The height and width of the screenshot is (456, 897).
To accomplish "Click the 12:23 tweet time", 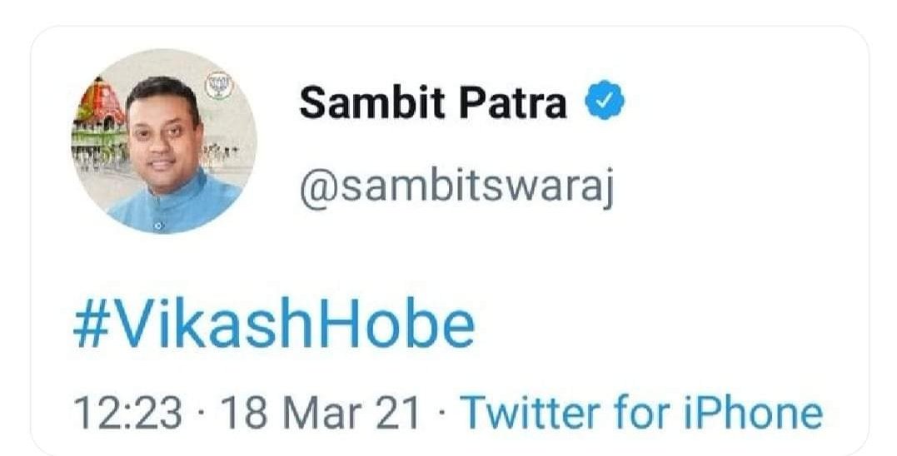I will tap(127, 413).
